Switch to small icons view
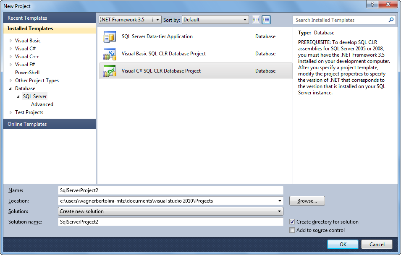The width and height of the screenshot is (401, 255). pos(256,20)
